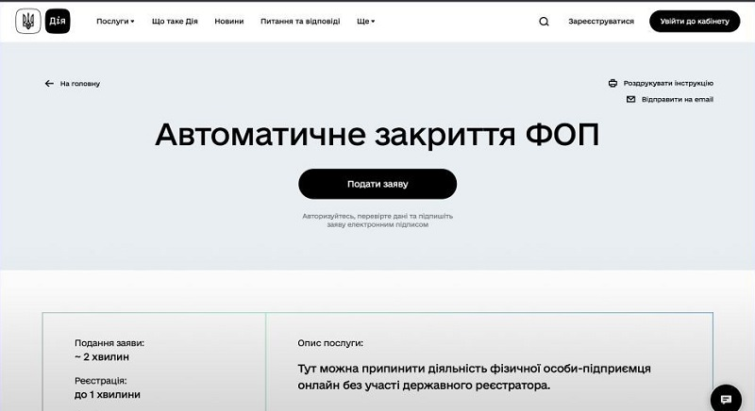Open the Що таке Дія page
The height and width of the screenshot is (411, 755).
[175, 21]
